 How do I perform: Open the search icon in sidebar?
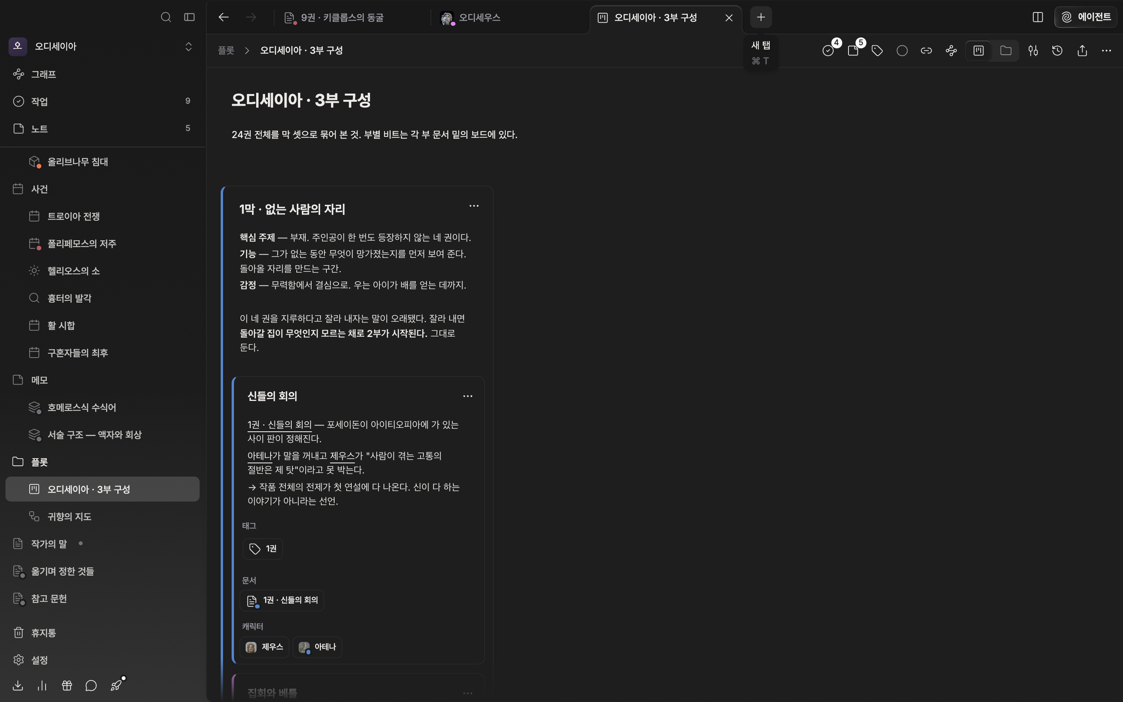pos(166,17)
